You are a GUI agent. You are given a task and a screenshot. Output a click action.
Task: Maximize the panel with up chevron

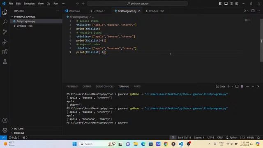tap(253, 86)
